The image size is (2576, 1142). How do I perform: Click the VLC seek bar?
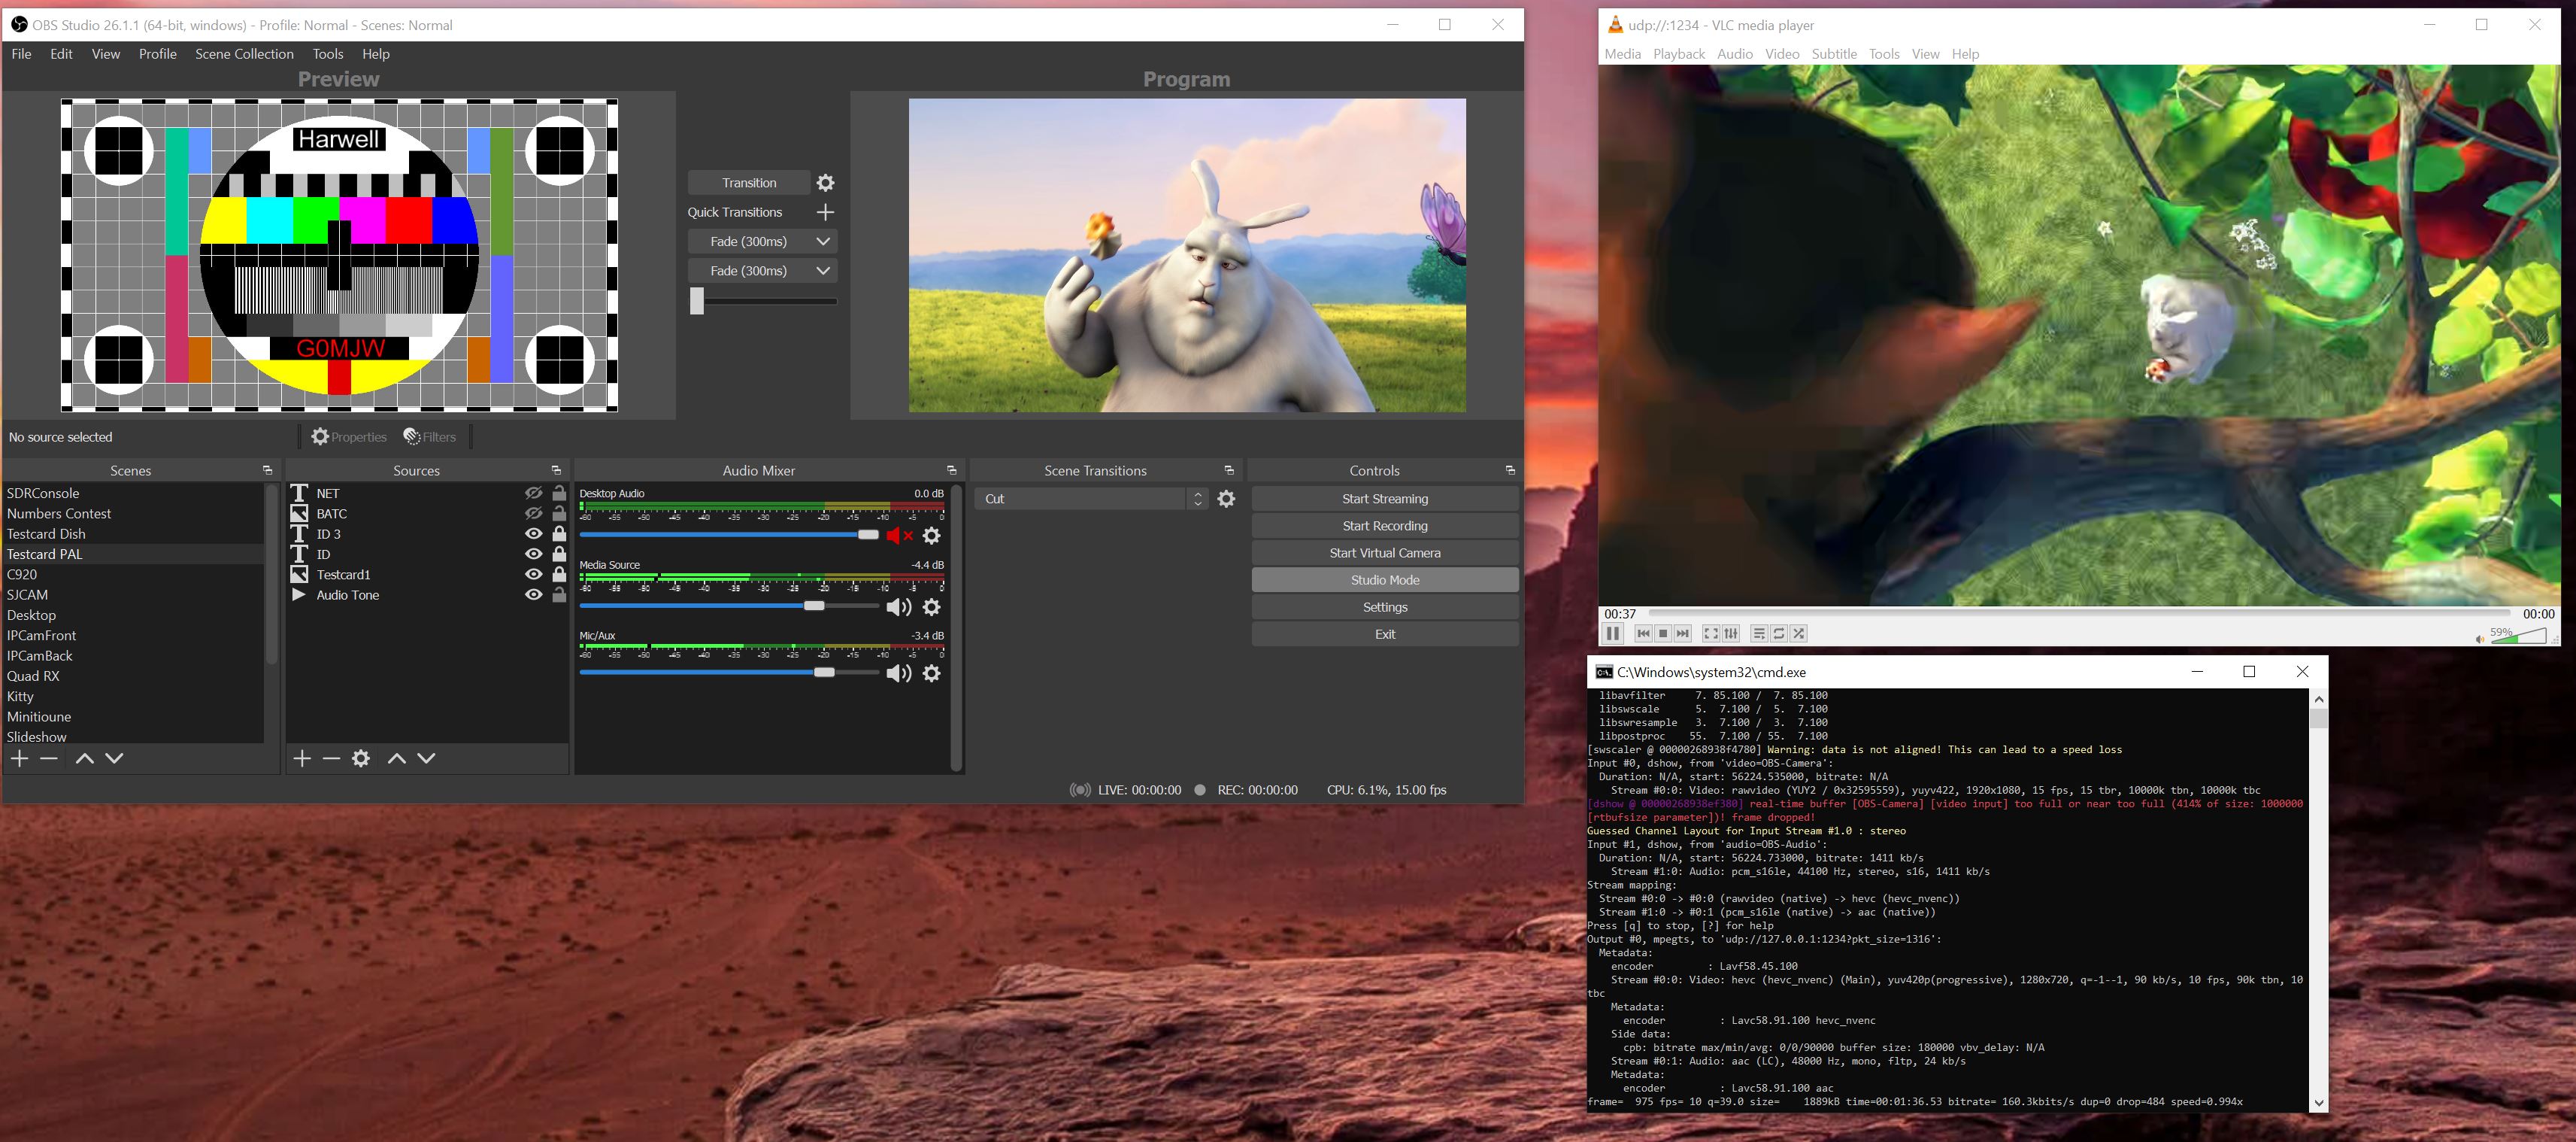[x=2079, y=612]
